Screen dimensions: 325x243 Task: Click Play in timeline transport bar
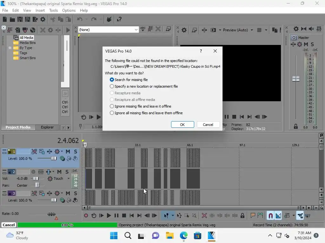click(109, 216)
